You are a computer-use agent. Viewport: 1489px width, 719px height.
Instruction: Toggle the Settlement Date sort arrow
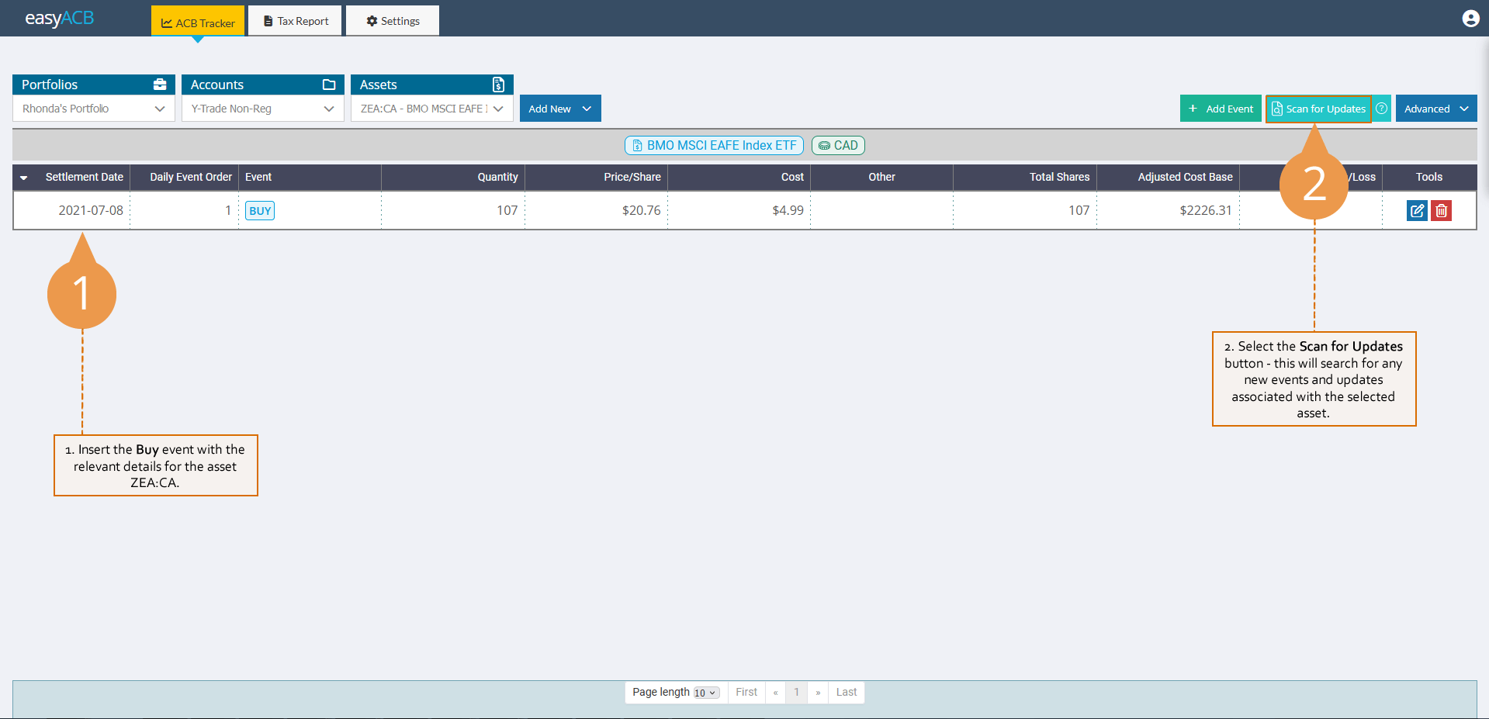(23, 177)
